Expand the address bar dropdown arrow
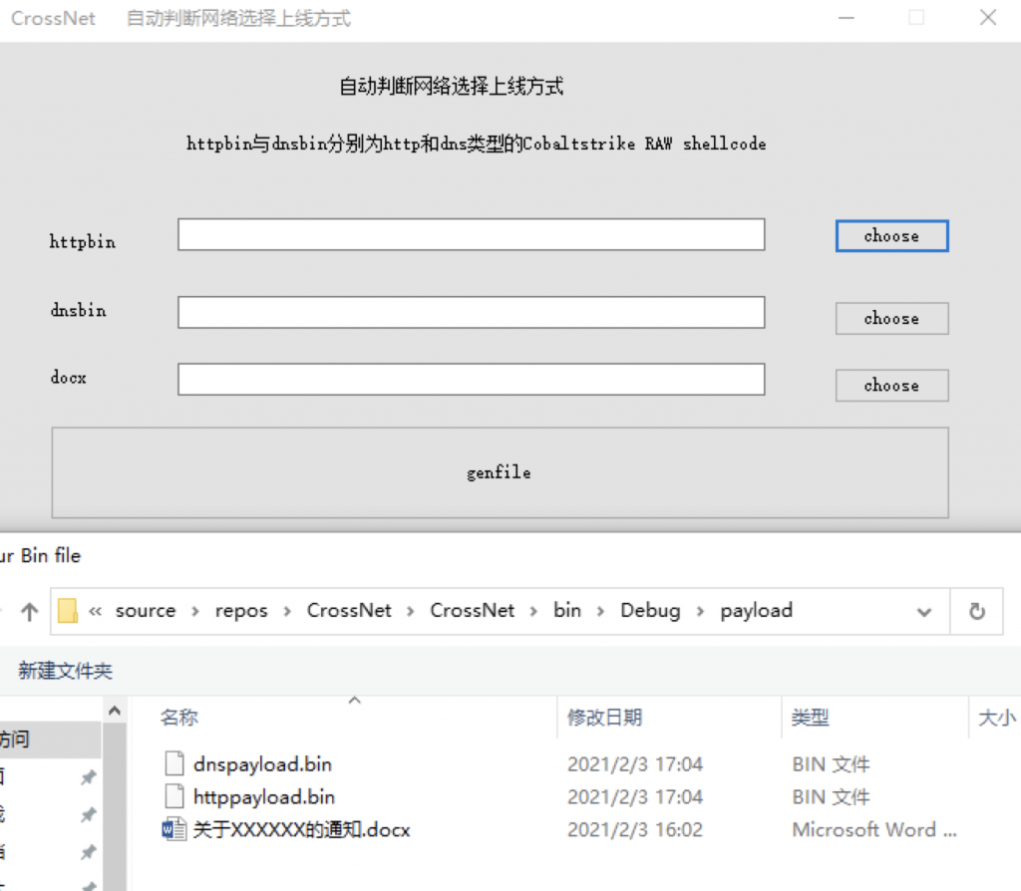This screenshot has width=1021, height=891. coord(924,611)
